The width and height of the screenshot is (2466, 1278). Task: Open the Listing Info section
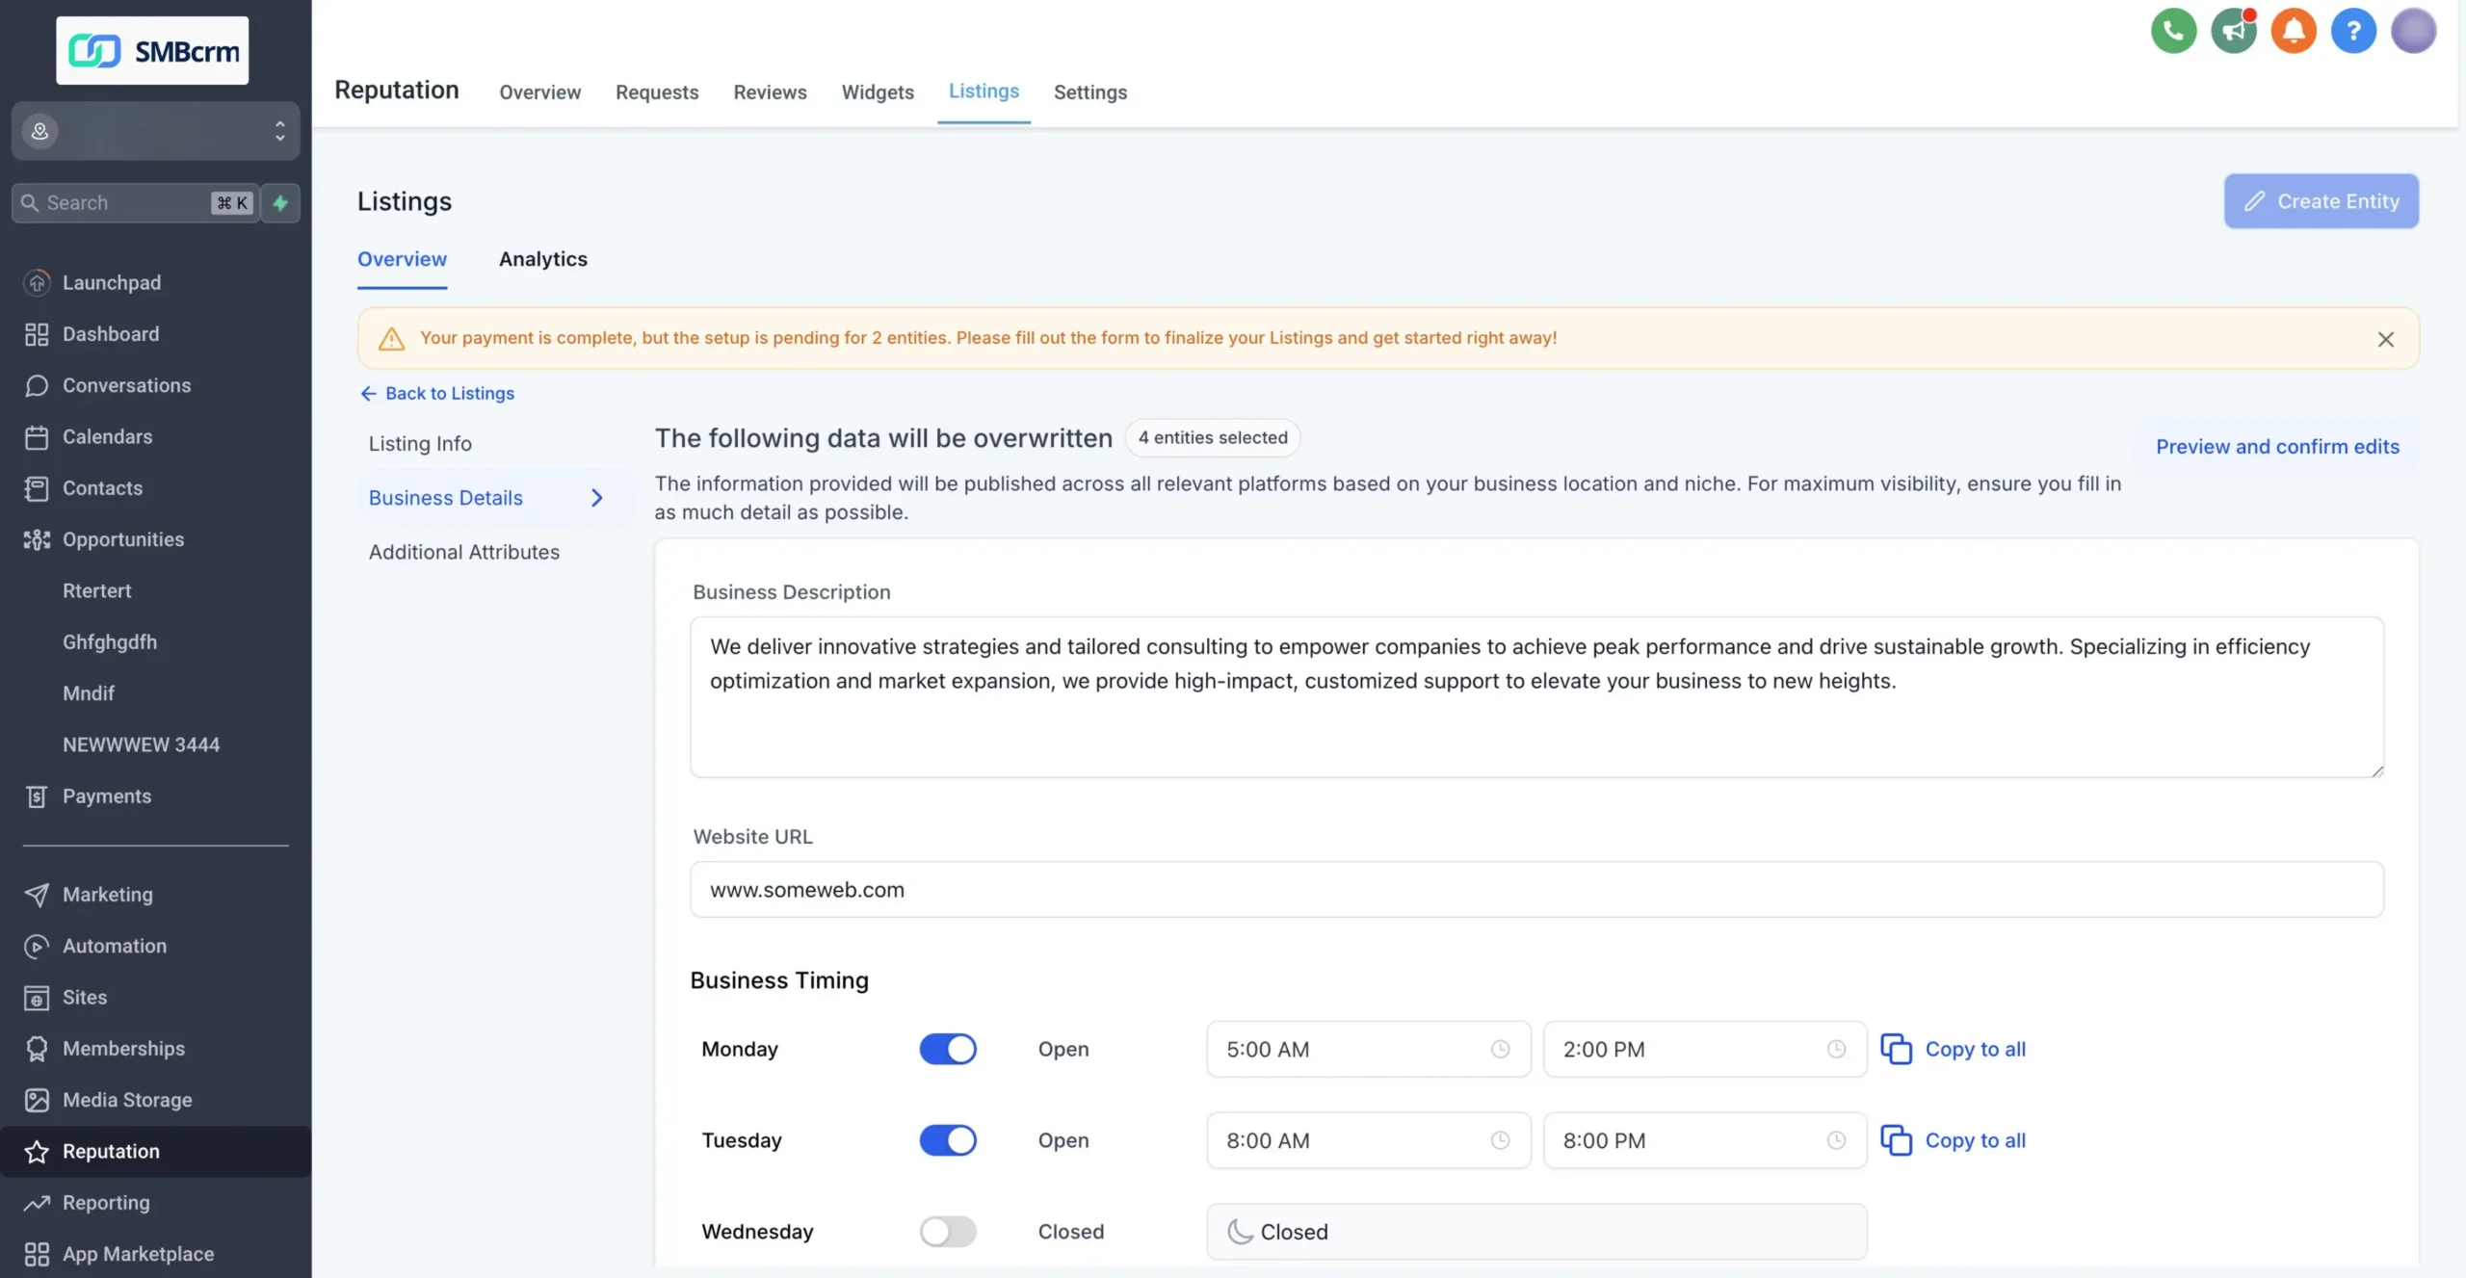[420, 444]
